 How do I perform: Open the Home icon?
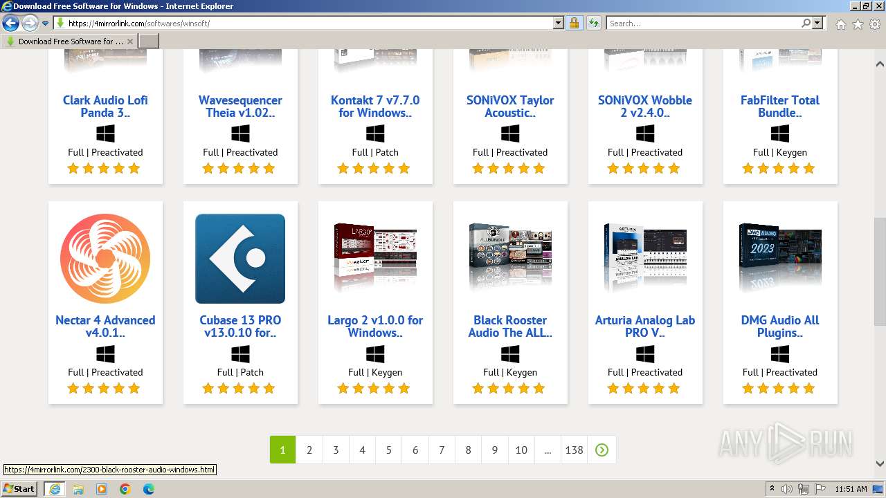[840, 24]
